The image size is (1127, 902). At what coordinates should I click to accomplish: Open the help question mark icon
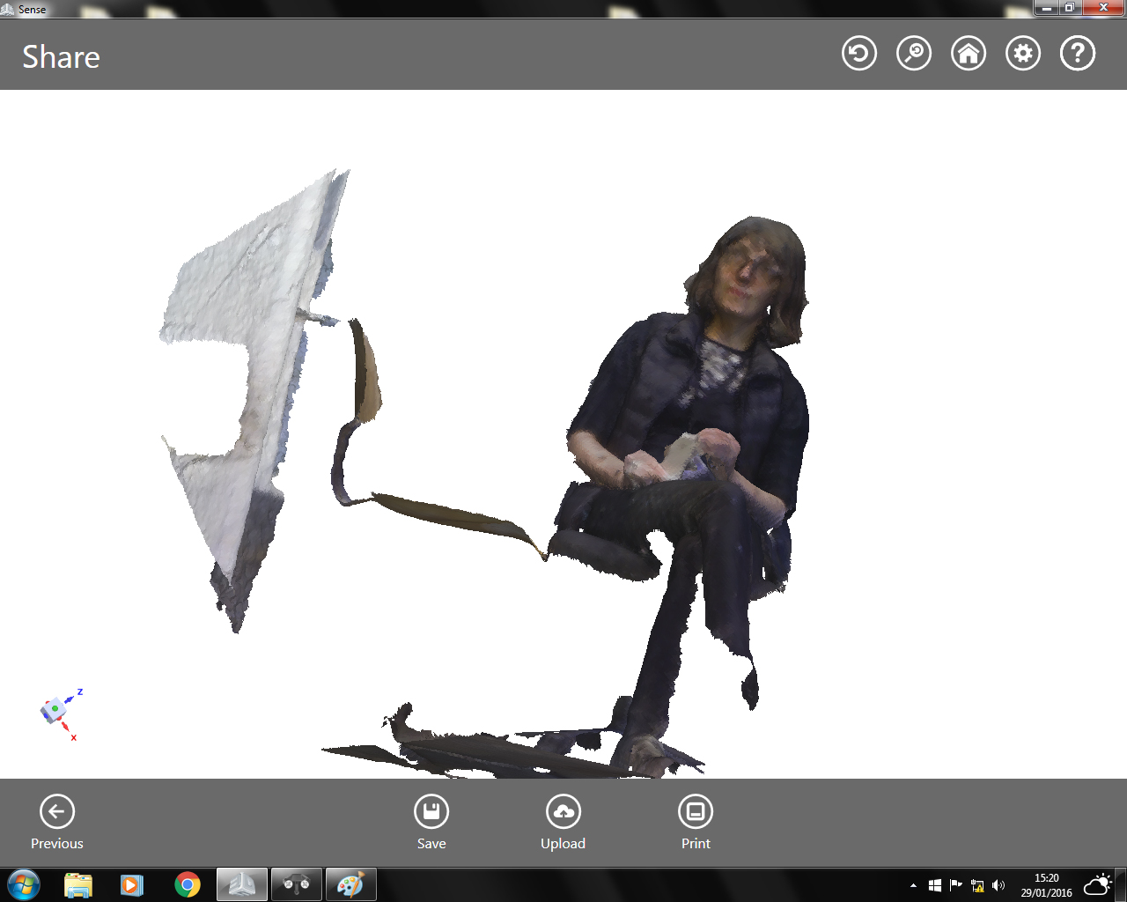click(1078, 54)
